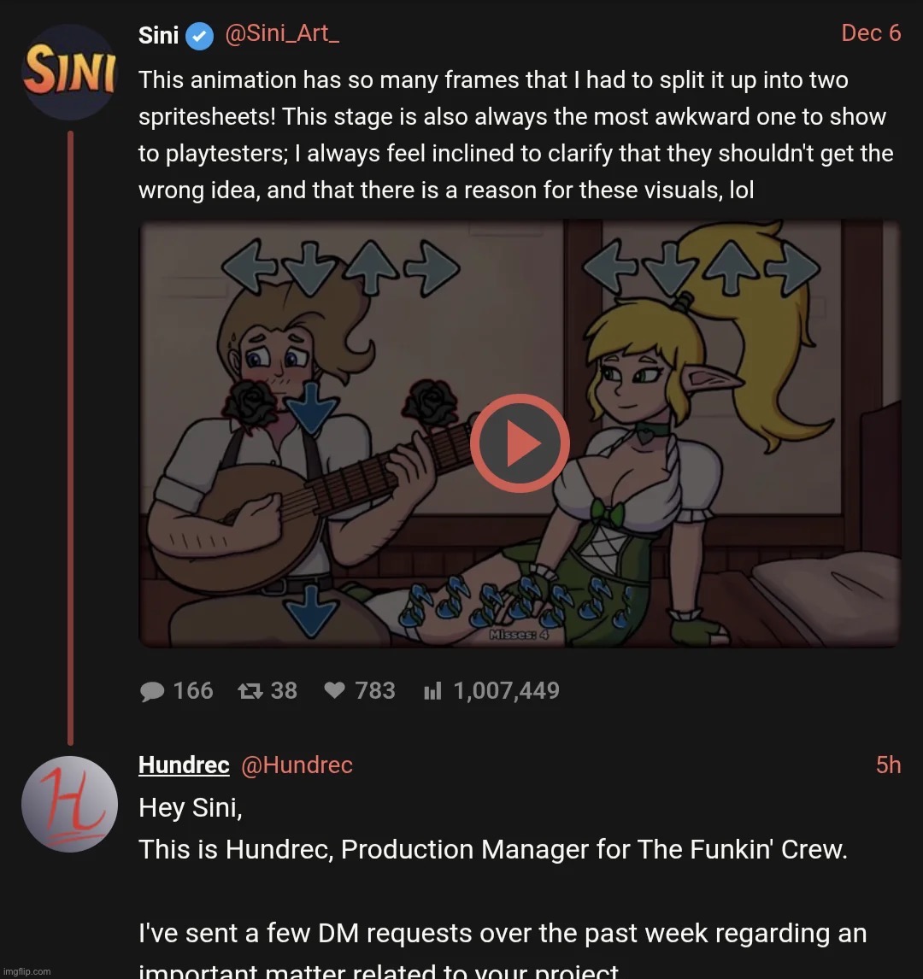Click the reply line mentioning The Funkin' Crew
The width and height of the screenshot is (923, 979).
(492, 850)
